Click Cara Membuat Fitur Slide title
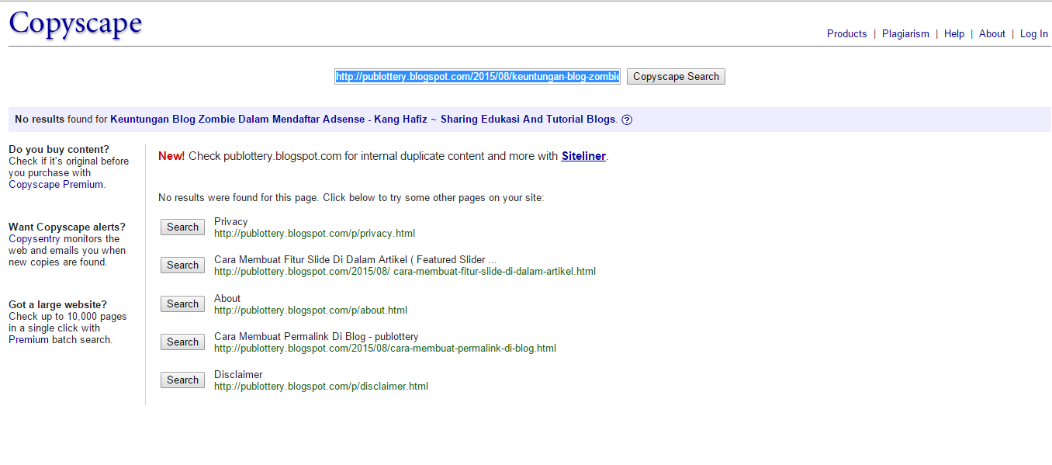The height and width of the screenshot is (465, 1052). 355,259
